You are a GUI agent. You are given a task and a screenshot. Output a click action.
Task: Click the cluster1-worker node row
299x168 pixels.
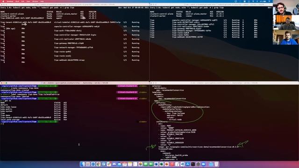48,16
